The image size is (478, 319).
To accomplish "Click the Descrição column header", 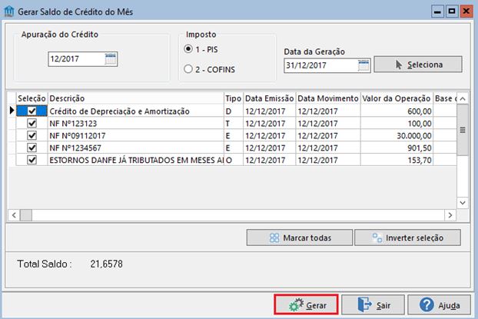I will click(136, 98).
